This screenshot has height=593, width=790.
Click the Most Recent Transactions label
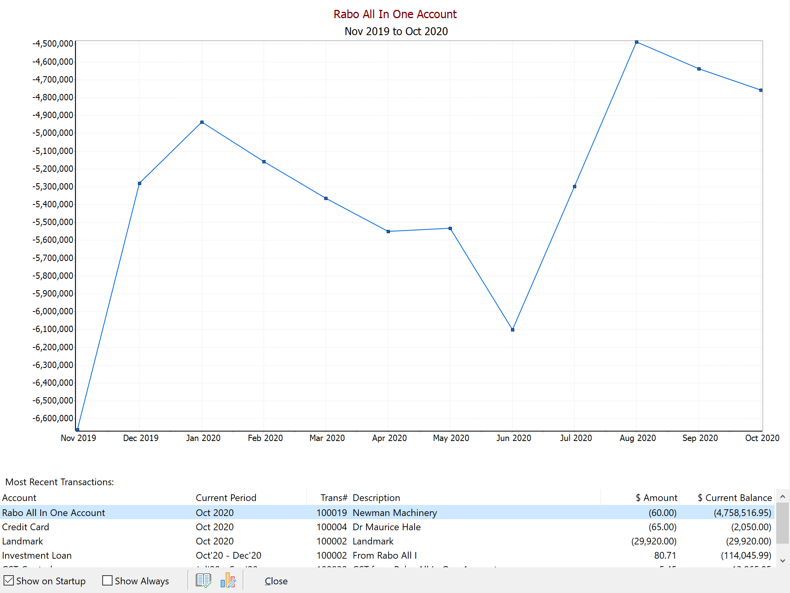click(60, 482)
